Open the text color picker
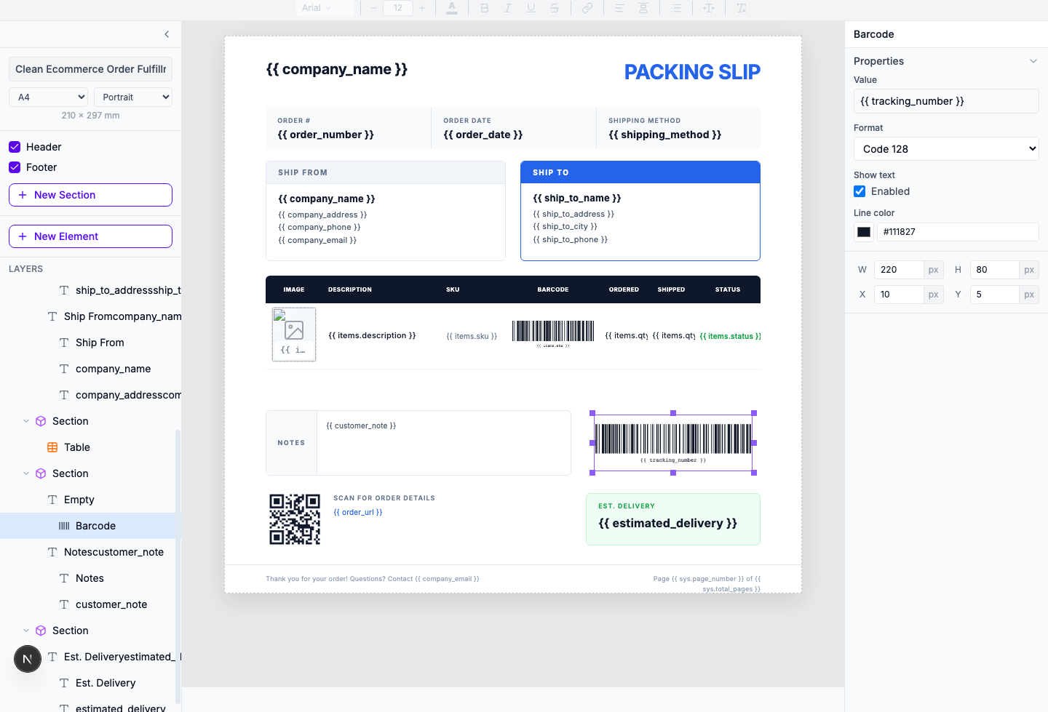Image resolution: width=1048 pixels, height=712 pixels. [x=452, y=8]
